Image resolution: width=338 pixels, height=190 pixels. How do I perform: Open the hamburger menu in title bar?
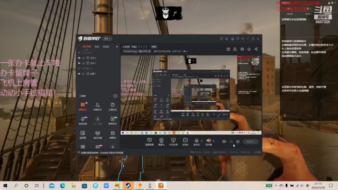243,39
